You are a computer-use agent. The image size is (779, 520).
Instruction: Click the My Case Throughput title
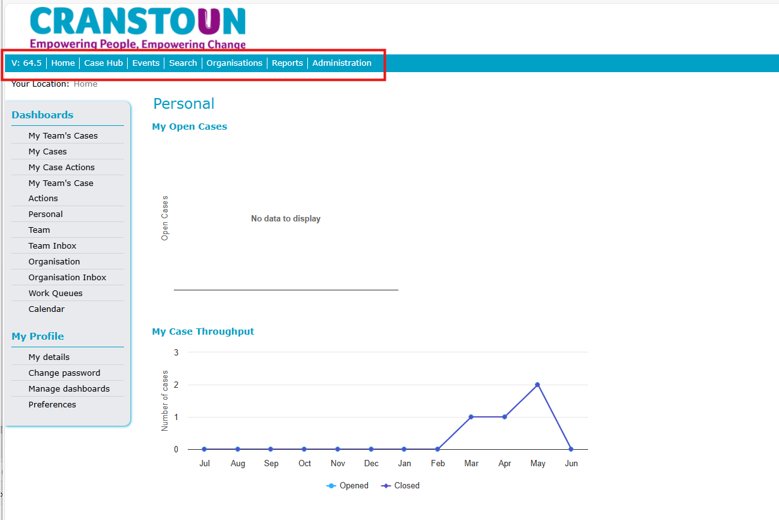pos(203,331)
